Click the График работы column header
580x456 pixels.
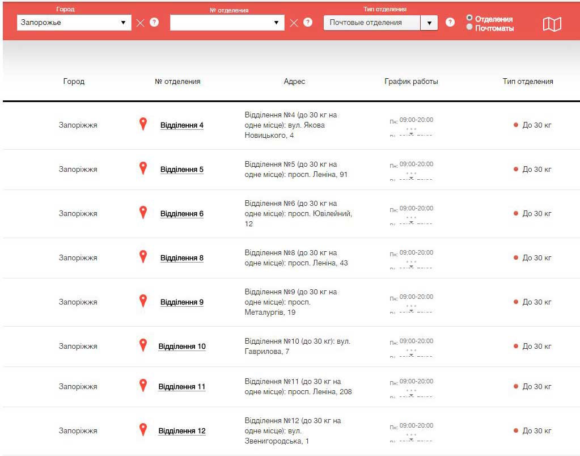click(411, 82)
